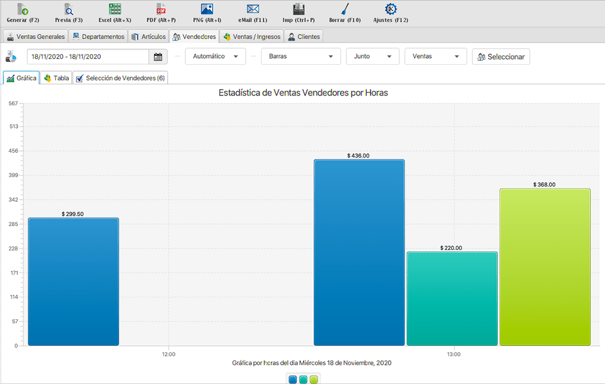605x384 pixels.
Task: Print the report with Imp icon
Action: [299, 10]
